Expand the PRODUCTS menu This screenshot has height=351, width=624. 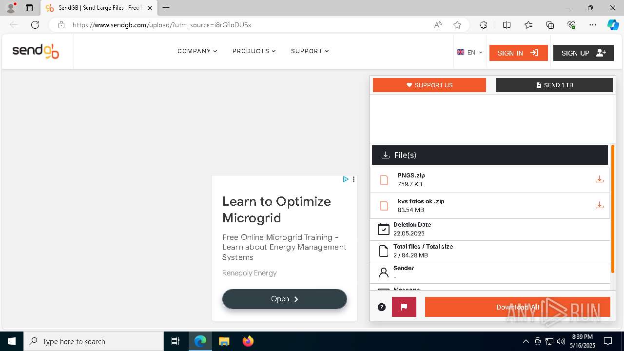(254, 51)
